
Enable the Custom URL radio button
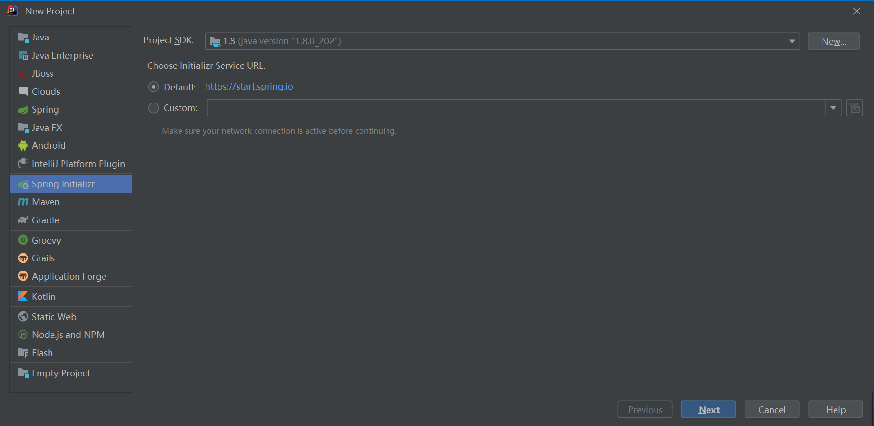(154, 108)
